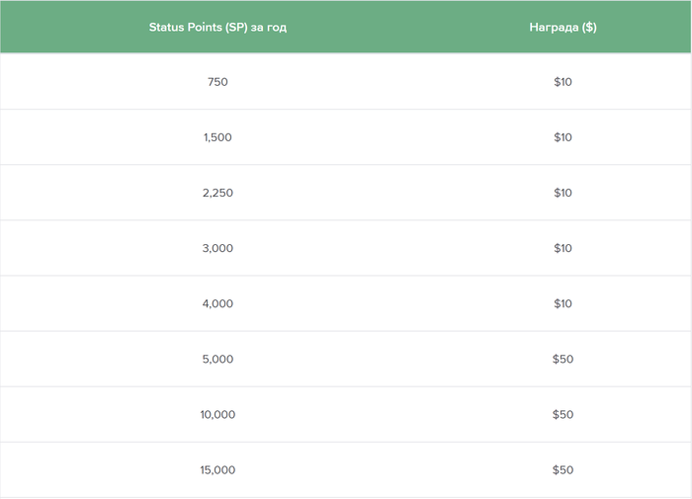692x499 pixels.
Task: Click the Награда ($) column header
Action: 562,28
